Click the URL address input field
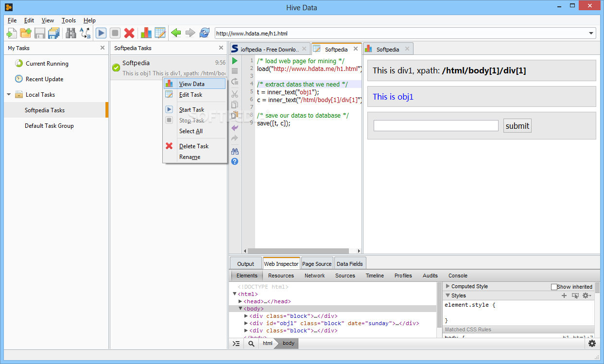The width and height of the screenshot is (604, 364). tap(401, 34)
